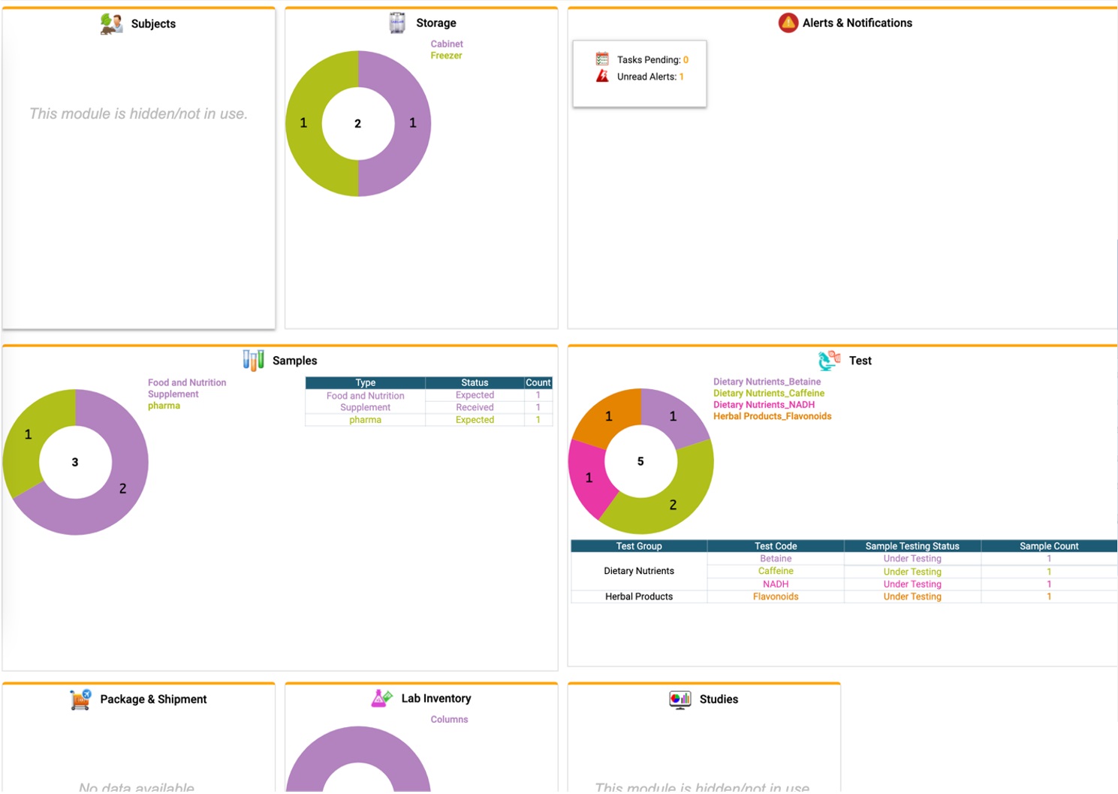Click the Received status cell in Samples table
Screen dimensions: 1118x794
pos(475,407)
